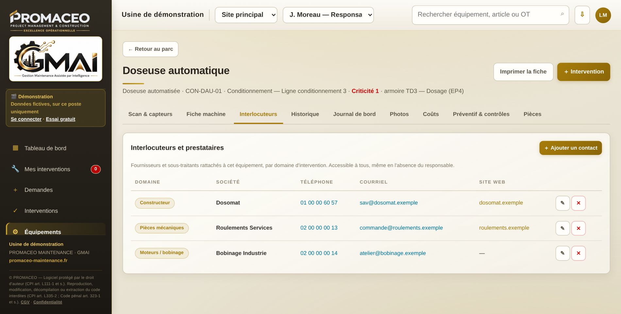Open Demandes in sidebar
Screen dimensions: 621x314
click(56, 190)
